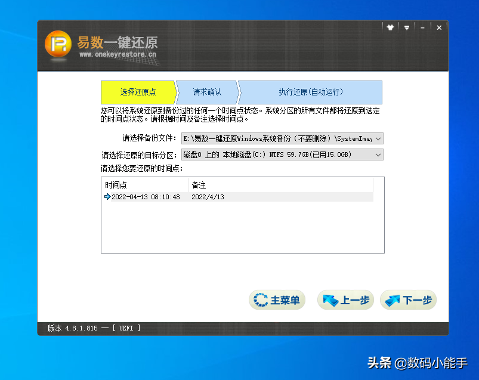Select the 选择还原点 wizard step
The width and height of the screenshot is (479, 380).
(x=137, y=92)
